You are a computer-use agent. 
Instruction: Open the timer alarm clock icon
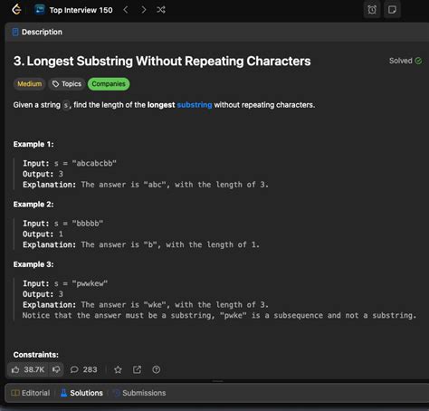tap(372, 10)
